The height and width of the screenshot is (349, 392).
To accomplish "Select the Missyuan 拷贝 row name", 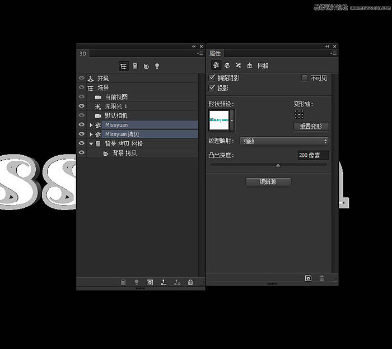I will coord(122,134).
